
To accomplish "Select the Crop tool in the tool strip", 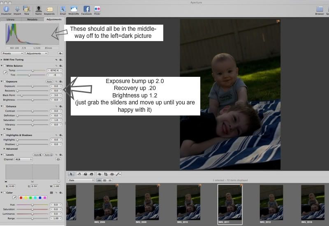I will click(106, 174).
